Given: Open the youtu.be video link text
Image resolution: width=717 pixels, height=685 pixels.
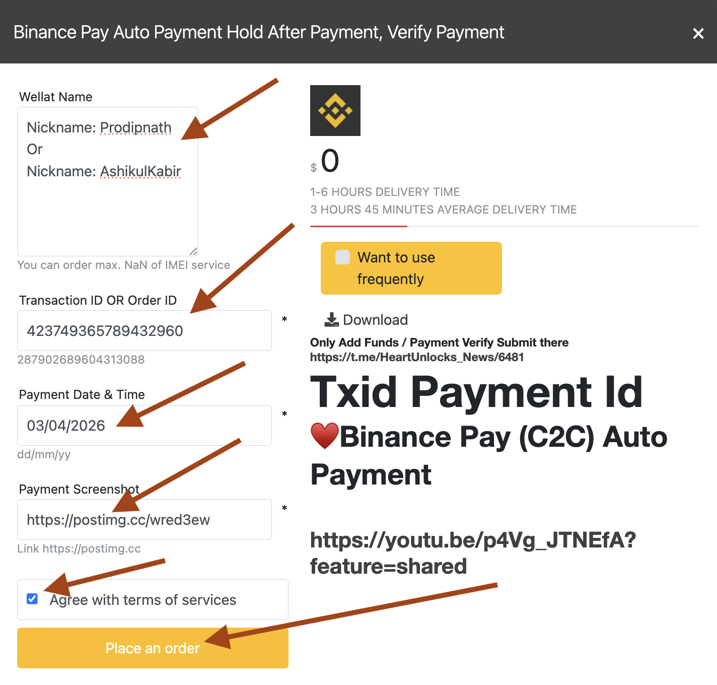Looking at the screenshot, I should coord(473,553).
